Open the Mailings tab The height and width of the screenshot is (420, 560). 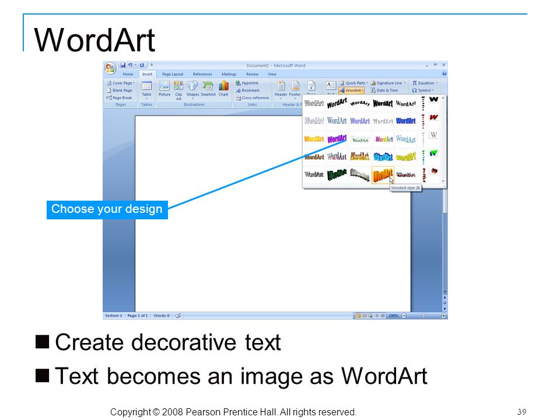tap(229, 74)
